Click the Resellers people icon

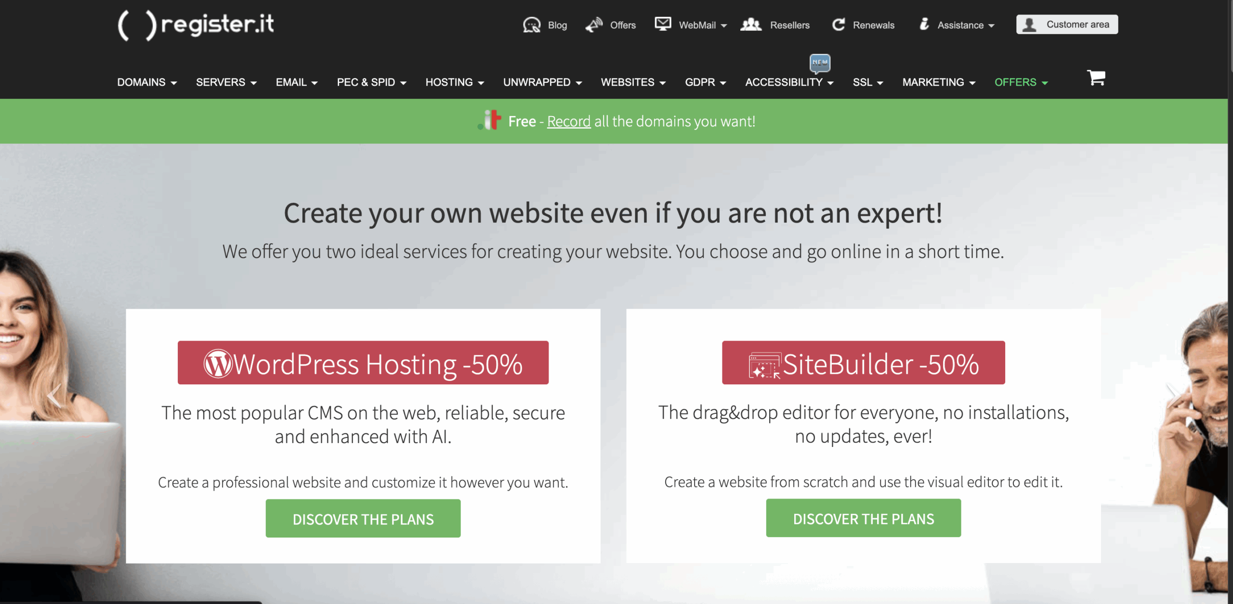pyautogui.click(x=751, y=25)
